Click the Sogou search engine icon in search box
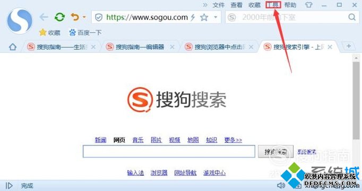Image resolution: width=362 pixels, height=191 pixels. click(x=232, y=18)
